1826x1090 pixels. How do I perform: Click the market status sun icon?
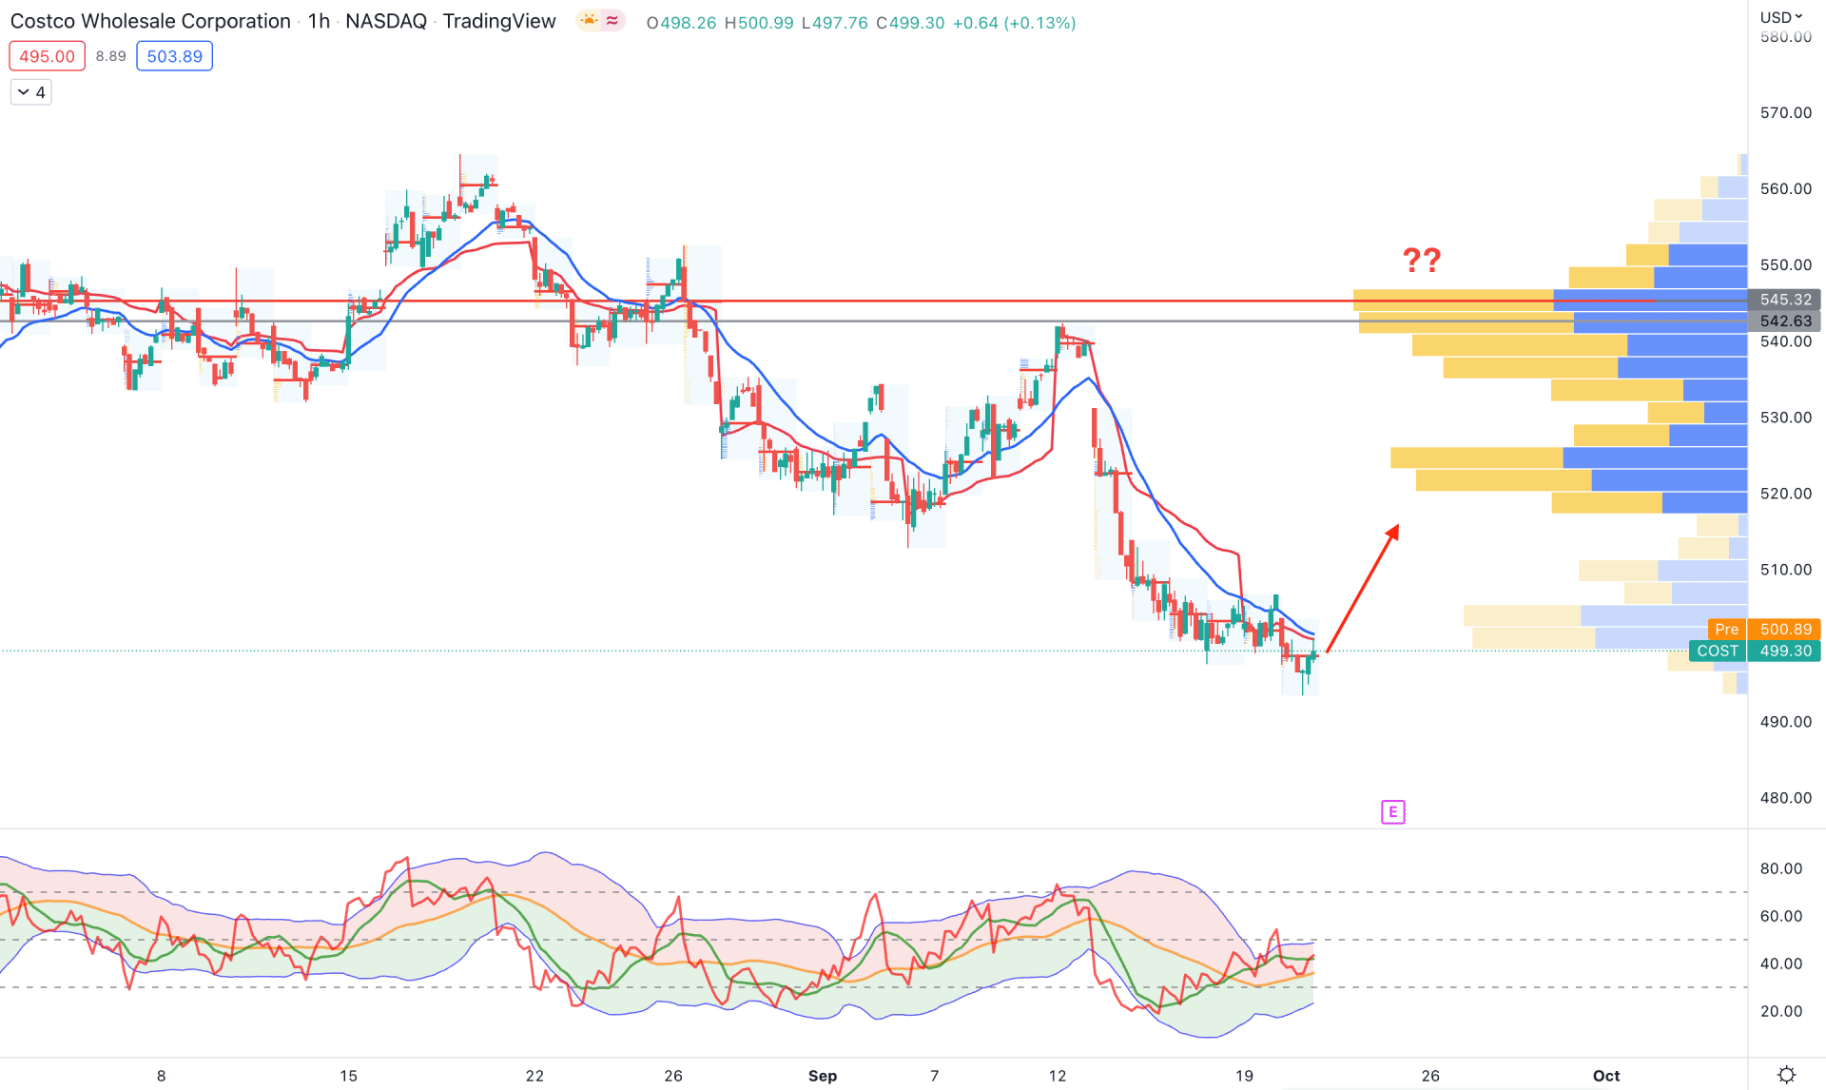589,21
